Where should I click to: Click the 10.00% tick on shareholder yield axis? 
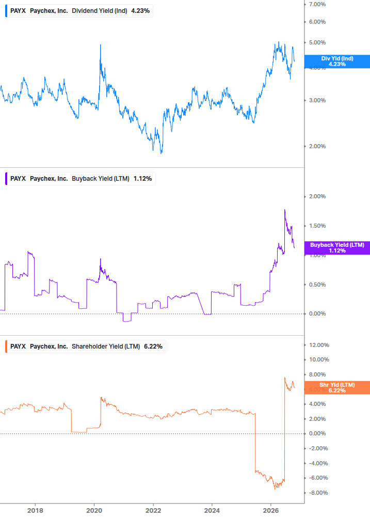click(x=319, y=359)
